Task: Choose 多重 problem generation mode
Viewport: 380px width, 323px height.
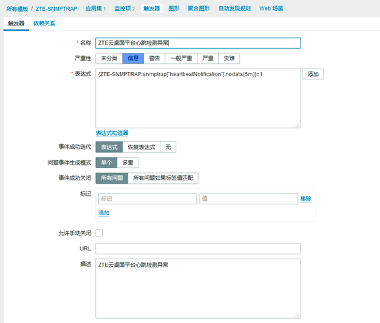Action: click(x=128, y=163)
